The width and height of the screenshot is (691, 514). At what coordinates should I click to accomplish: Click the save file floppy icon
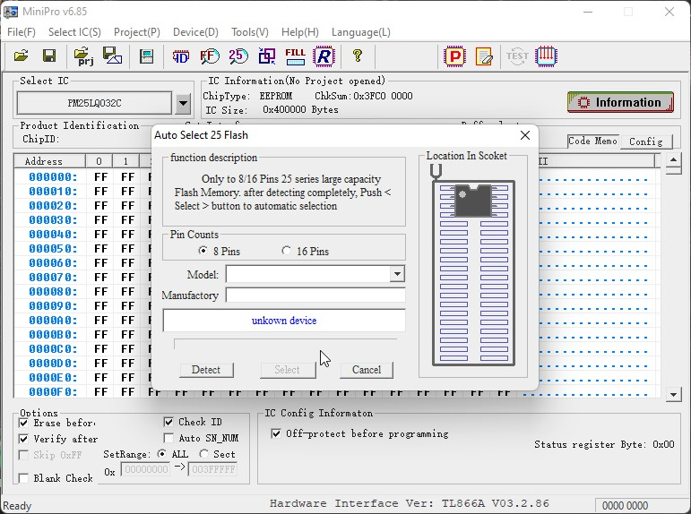[49, 56]
